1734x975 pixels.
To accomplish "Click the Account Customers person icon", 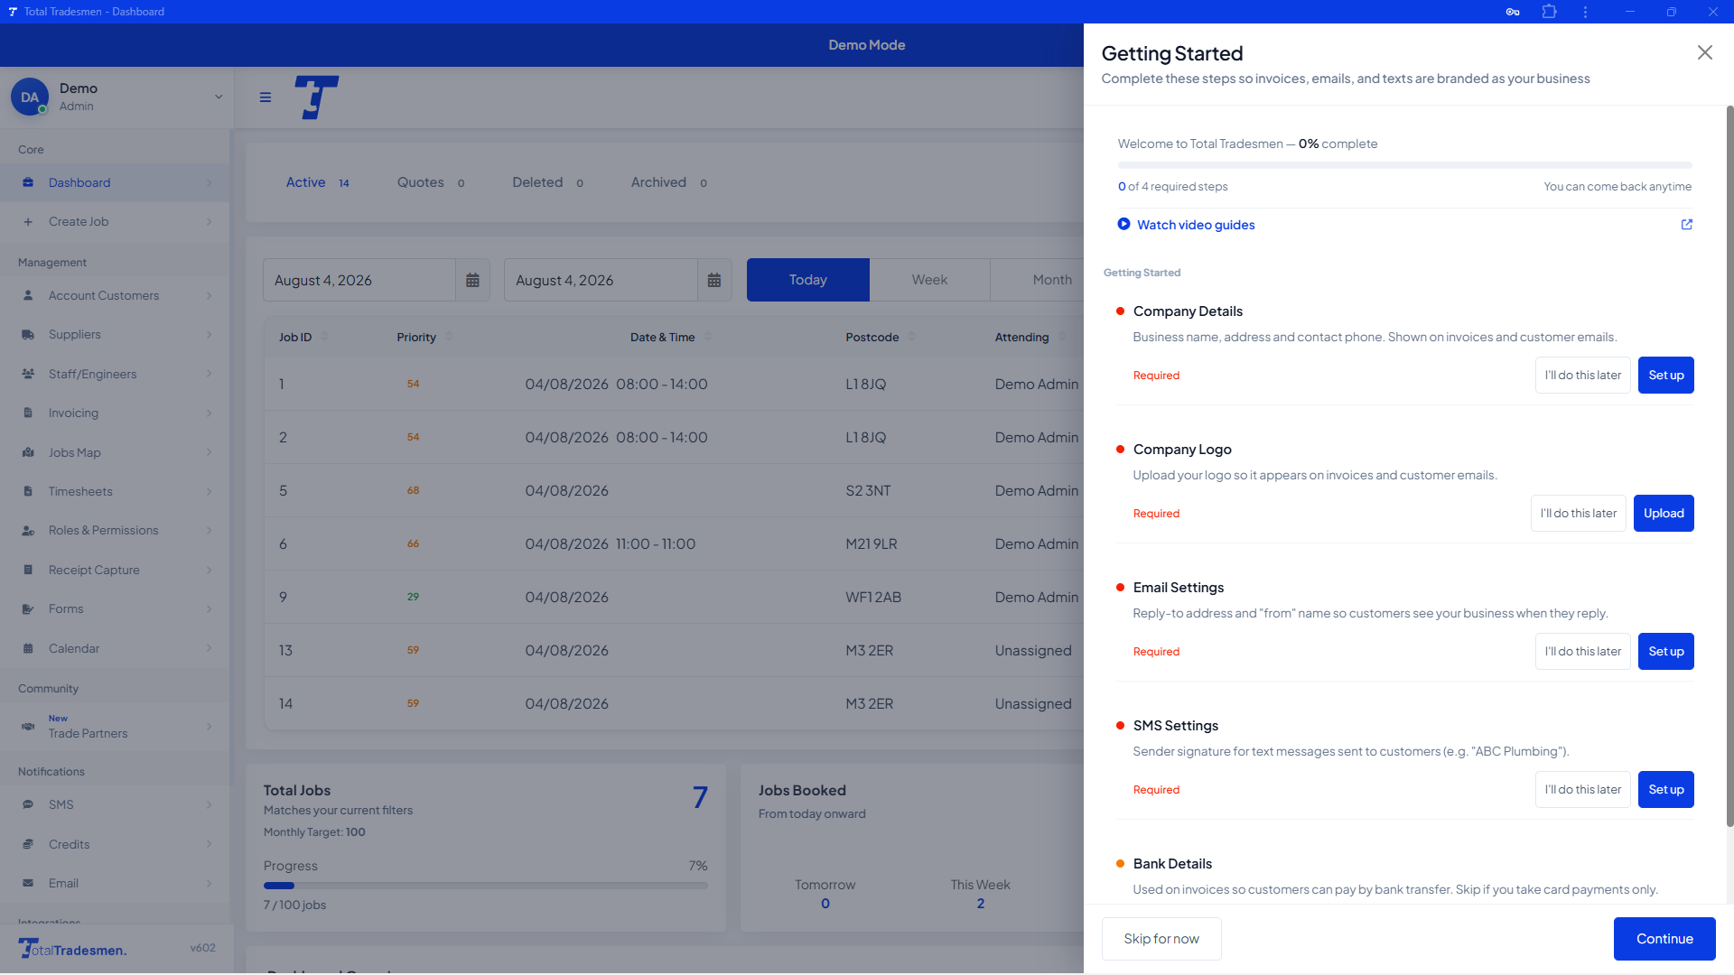I will coord(28,295).
